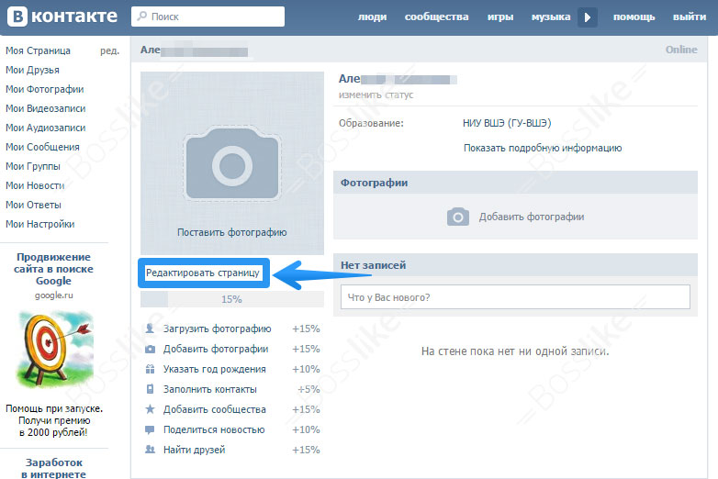Open Мои Сообщения

point(42,147)
